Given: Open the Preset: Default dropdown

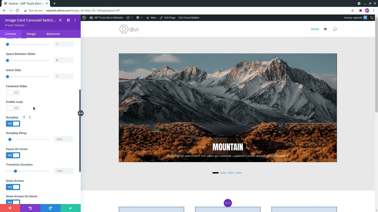Looking at the screenshot, I should click(x=16, y=25).
